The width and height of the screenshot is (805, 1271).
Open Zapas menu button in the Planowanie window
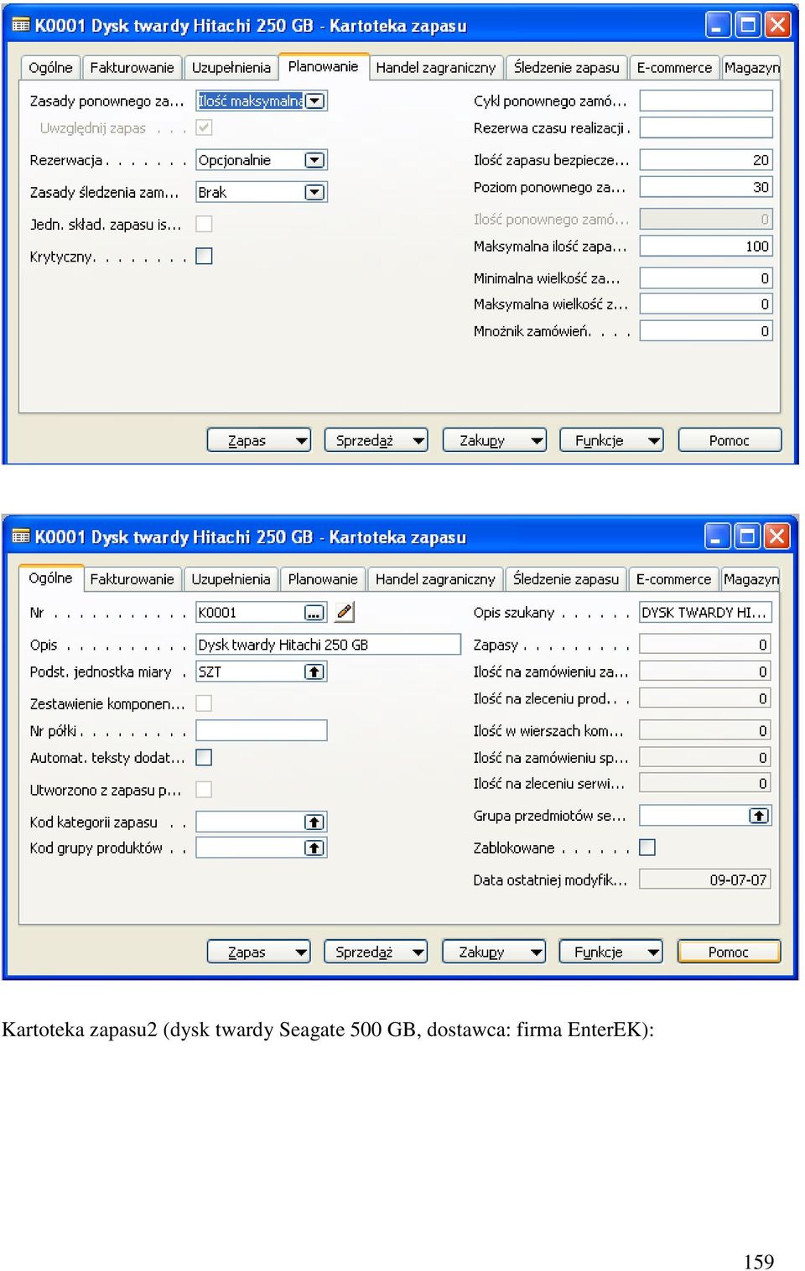pyautogui.click(x=259, y=440)
